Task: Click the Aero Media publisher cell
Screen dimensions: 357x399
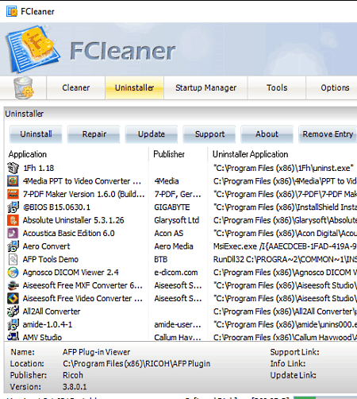Action: coord(174,246)
